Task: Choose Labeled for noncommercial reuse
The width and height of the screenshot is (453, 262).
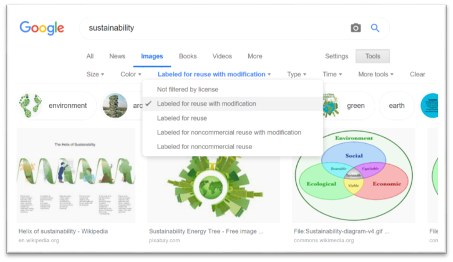Action: point(233,147)
